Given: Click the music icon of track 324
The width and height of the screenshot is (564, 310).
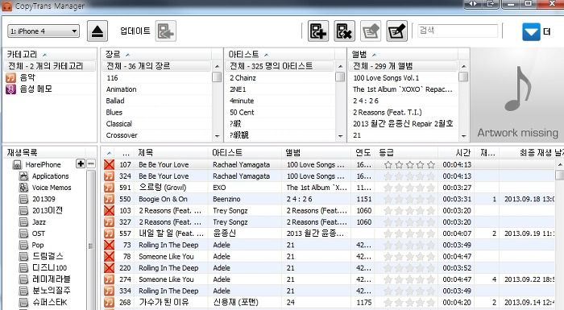Looking at the screenshot, I should (109, 176).
